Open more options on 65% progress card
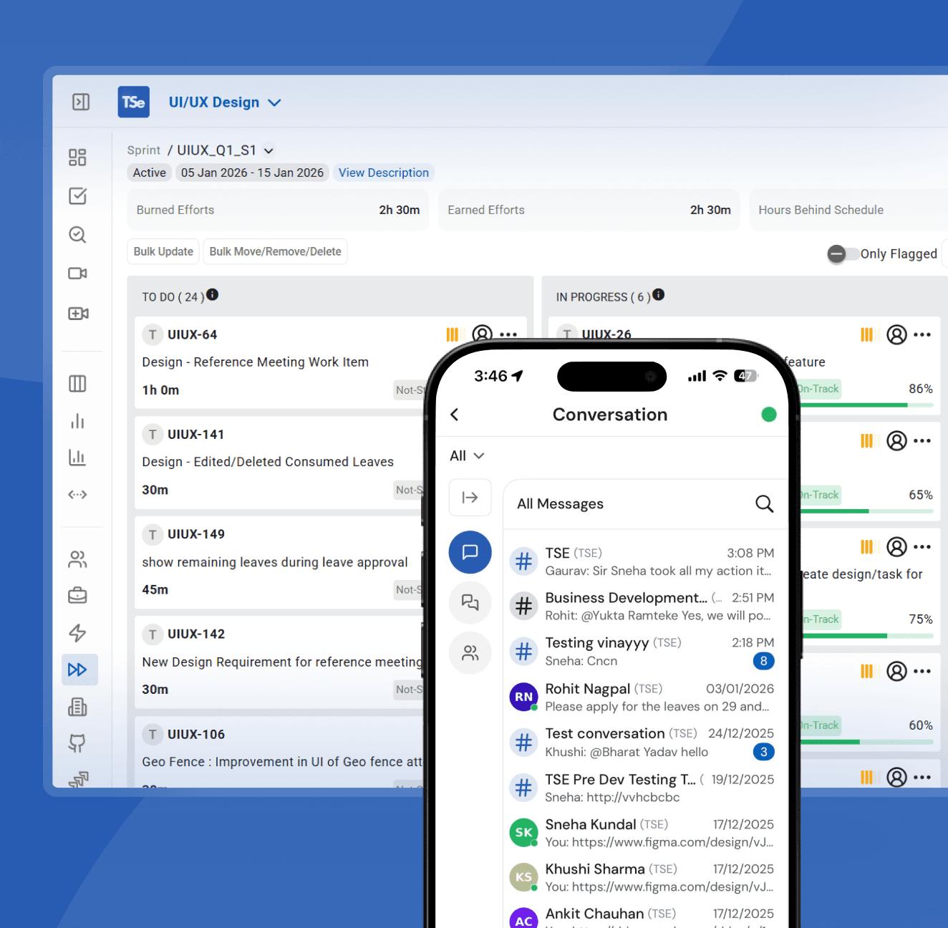This screenshot has height=928, width=948. (x=922, y=440)
